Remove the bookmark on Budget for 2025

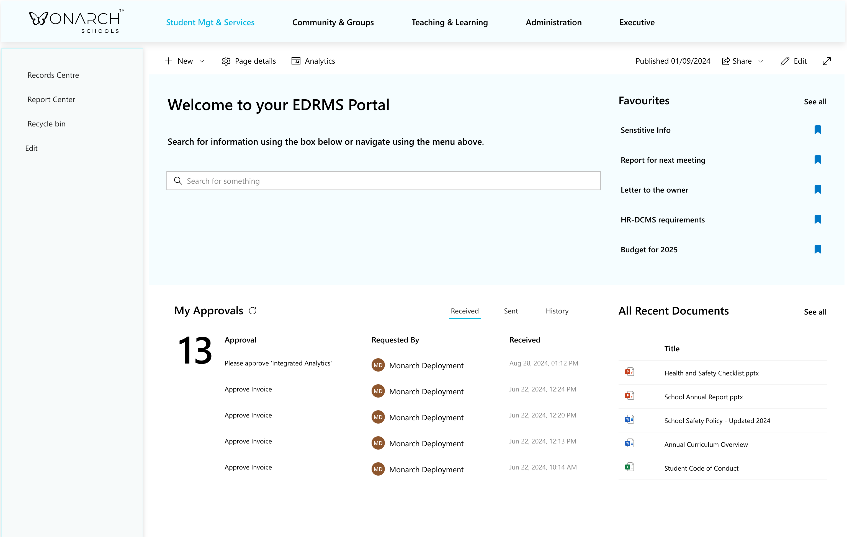(x=817, y=250)
